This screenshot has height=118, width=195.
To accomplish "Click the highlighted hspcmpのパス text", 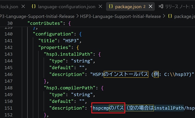I will click(x=108, y=108).
